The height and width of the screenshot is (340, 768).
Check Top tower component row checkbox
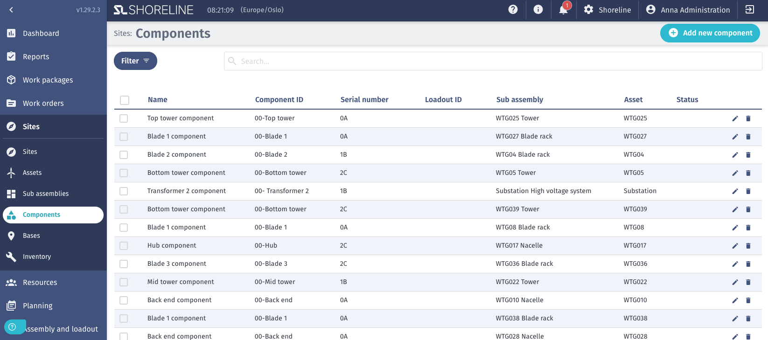coord(124,118)
